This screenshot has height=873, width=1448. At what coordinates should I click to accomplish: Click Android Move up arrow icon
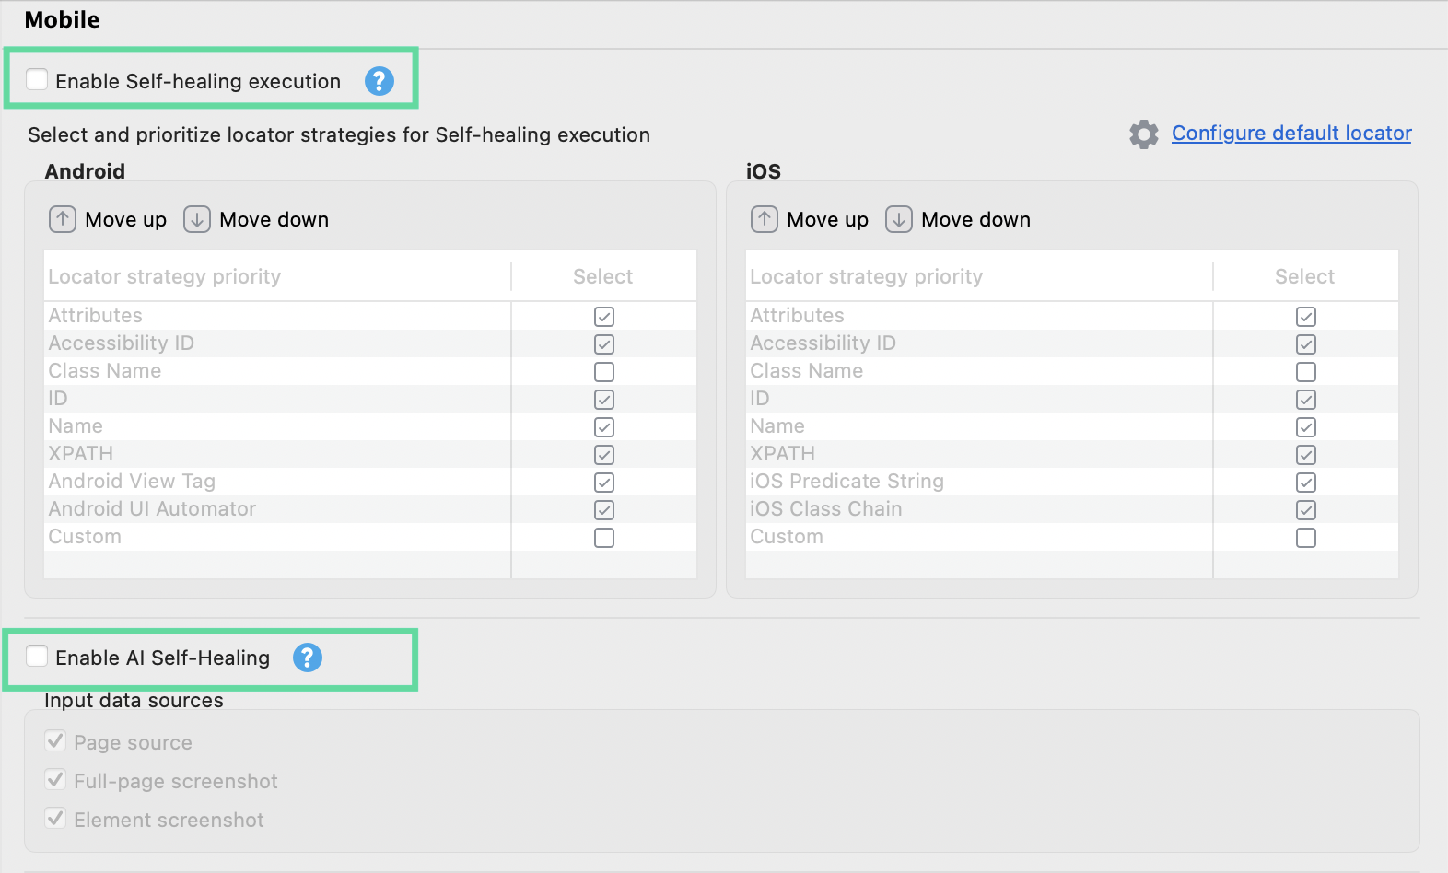tap(63, 219)
